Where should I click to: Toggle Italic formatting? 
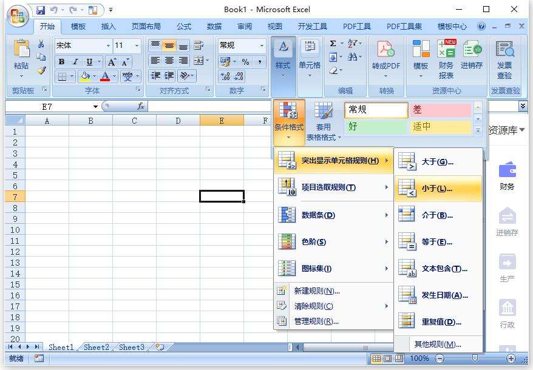tap(75, 62)
